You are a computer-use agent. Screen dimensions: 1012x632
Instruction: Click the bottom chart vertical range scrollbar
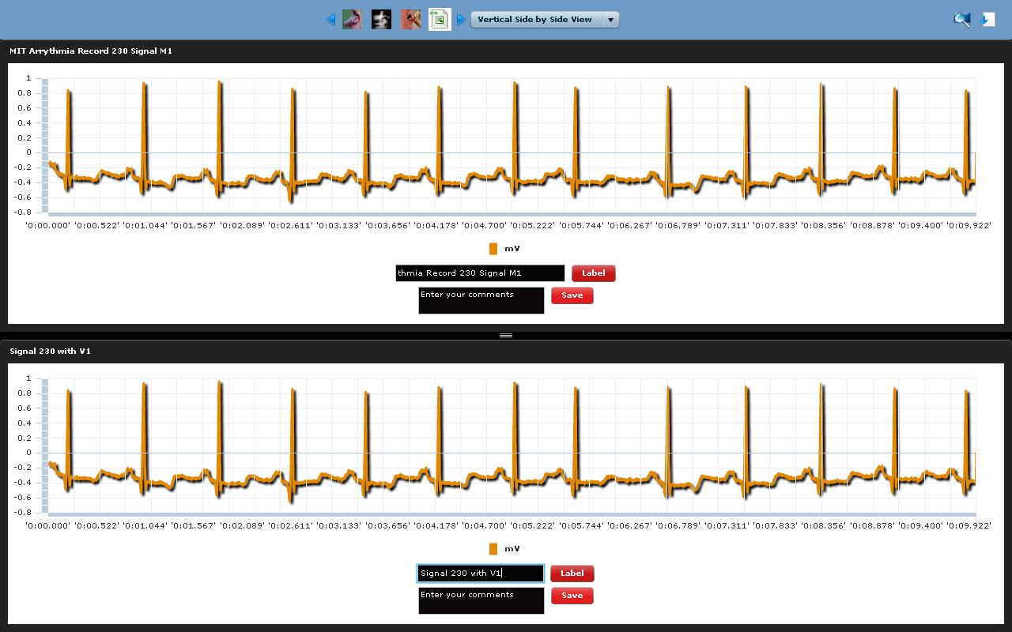tap(45, 446)
